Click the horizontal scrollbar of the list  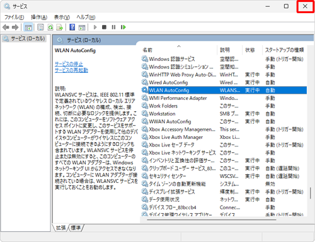coord(212,220)
